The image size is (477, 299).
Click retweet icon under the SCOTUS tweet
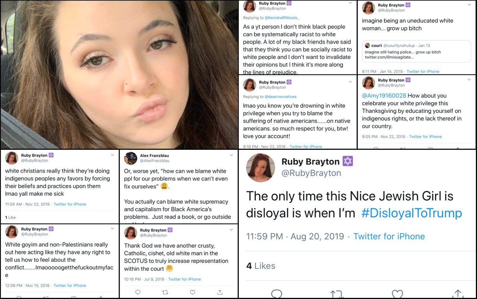165,292
